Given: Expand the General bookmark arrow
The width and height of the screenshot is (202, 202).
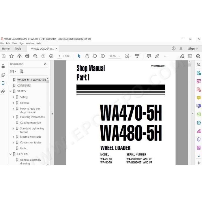Looking at the screenshot, I should pyautogui.click(x=13, y=103).
